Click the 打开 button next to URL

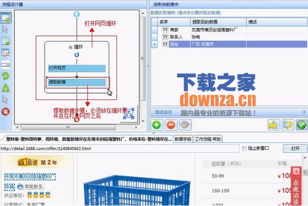[x=295, y=149]
